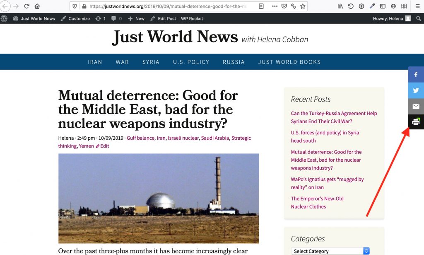Screen dimensions: 424x255
Task: Click the email share icon
Action: coord(416,106)
